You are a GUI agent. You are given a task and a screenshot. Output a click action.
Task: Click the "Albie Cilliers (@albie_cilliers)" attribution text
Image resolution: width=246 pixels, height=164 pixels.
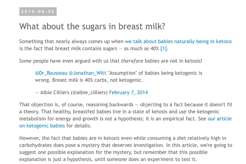74,92
